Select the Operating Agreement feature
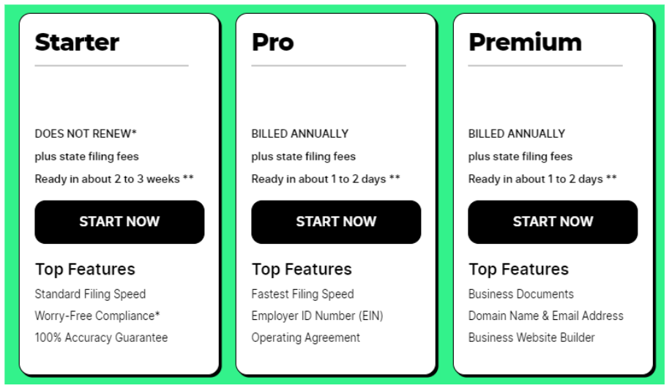 [x=305, y=338]
